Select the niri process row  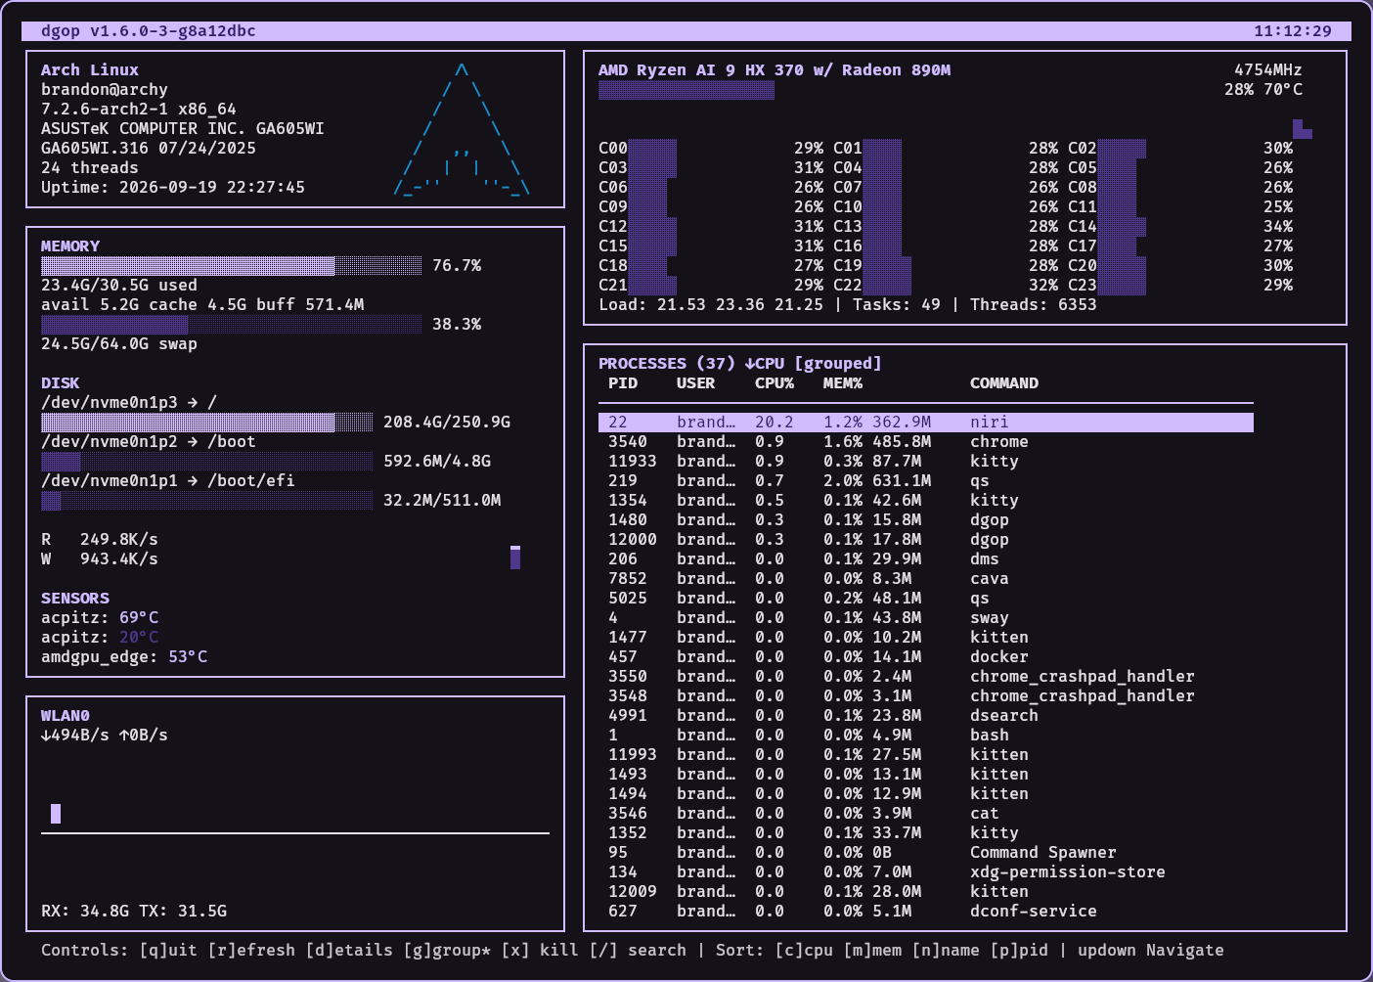pyautogui.click(x=926, y=422)
